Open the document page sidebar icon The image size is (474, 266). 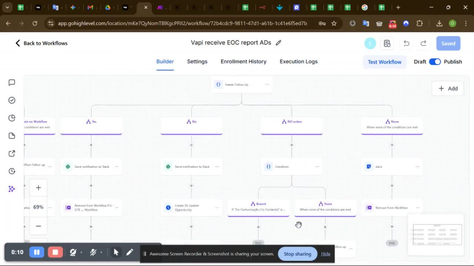click(12, 136)
